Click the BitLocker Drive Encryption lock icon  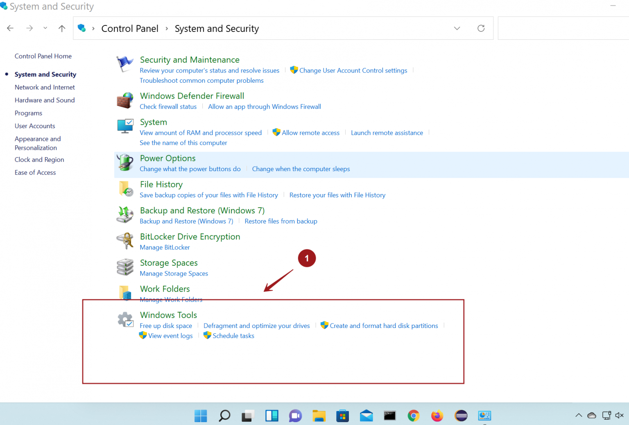[125, 241]
